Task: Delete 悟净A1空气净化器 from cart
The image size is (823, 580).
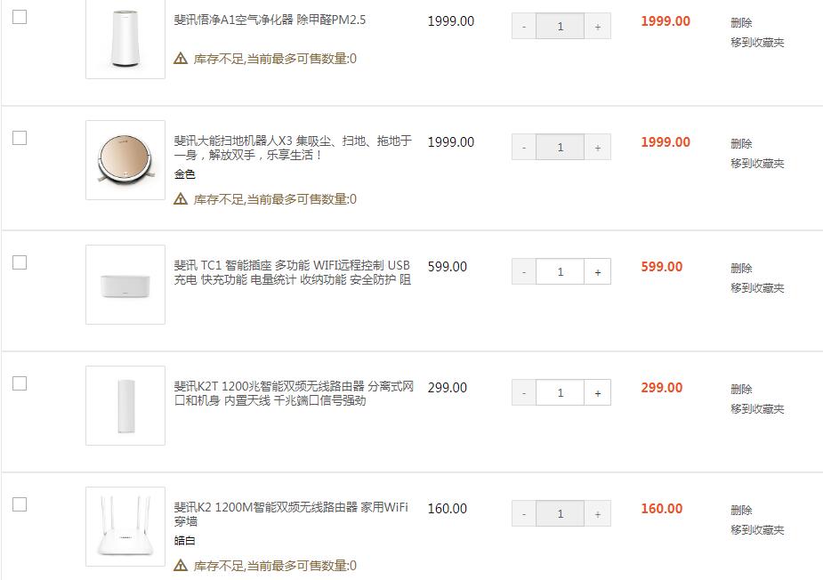Action: click(x=741, y=23)
